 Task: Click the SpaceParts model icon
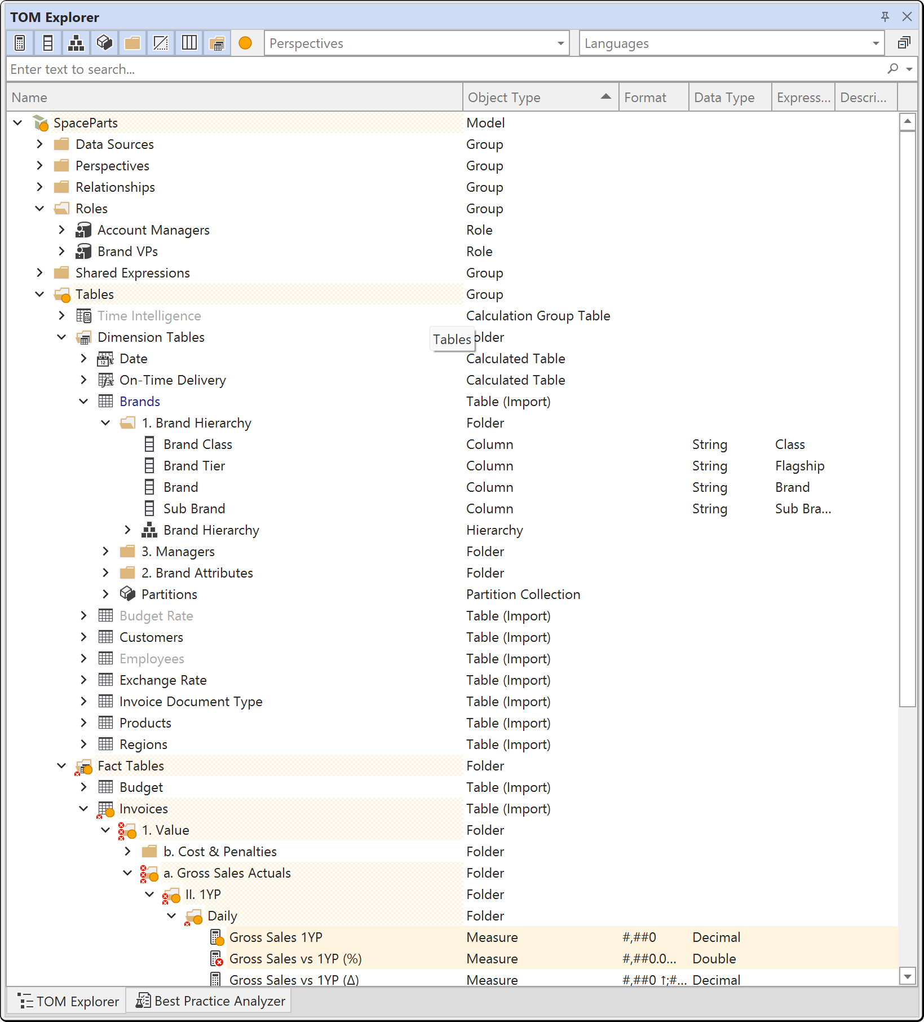(x=41, y=123)
